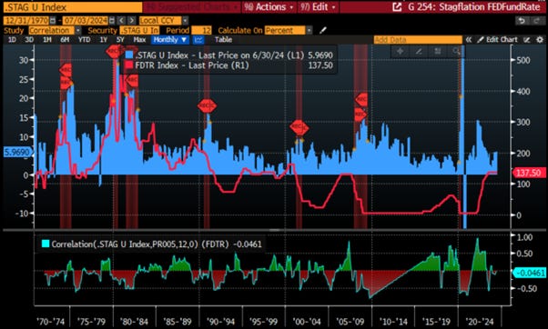548x329 pixels.
Task: Click the 12/31/1970 start date field
Action: click(x=26, y=21)
